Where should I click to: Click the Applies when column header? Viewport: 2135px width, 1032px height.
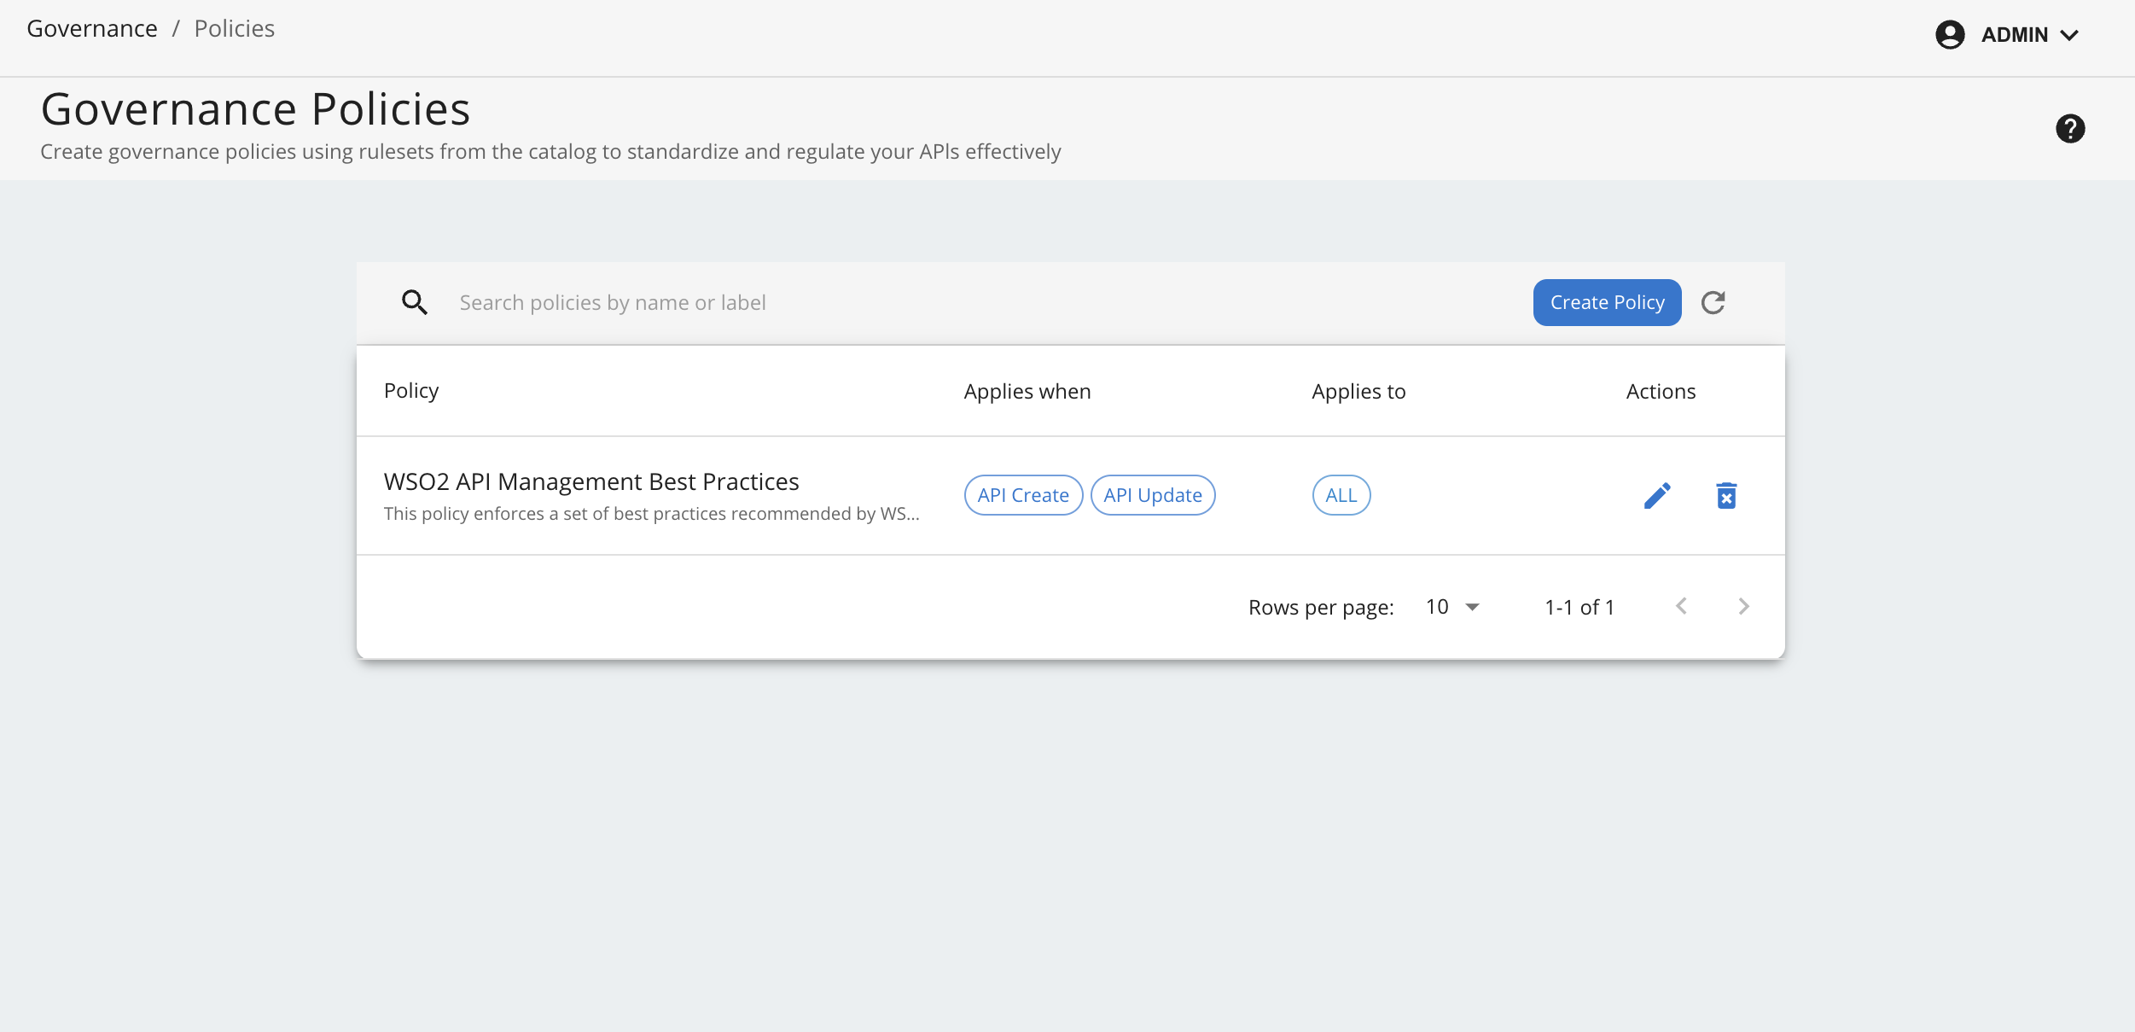tap(1027, 392)
